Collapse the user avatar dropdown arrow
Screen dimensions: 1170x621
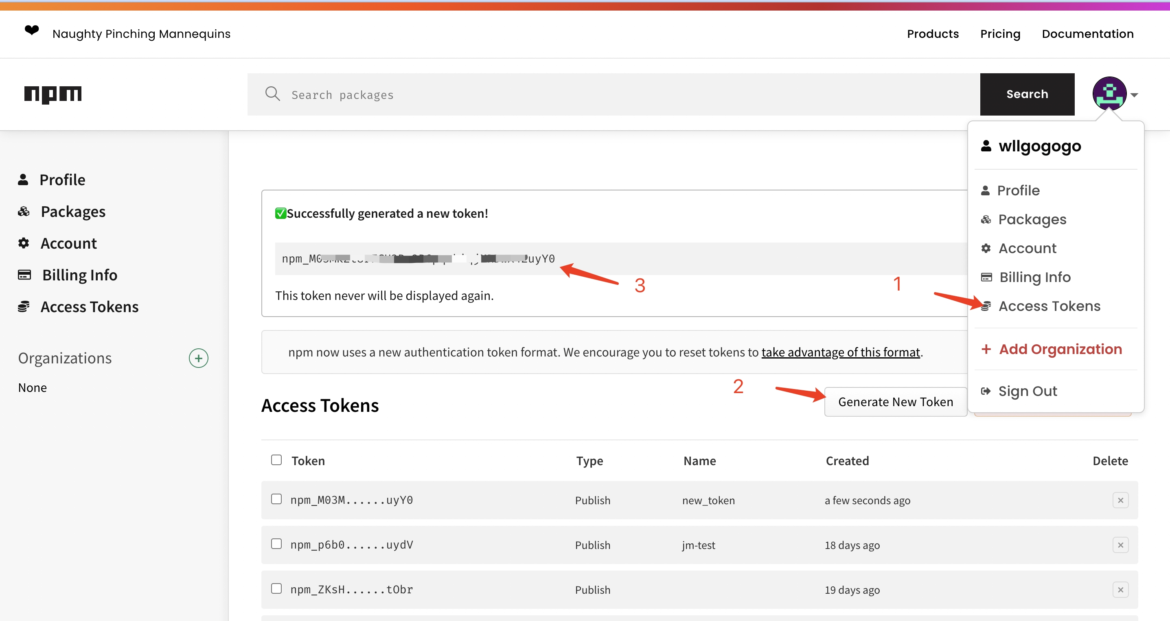[x=1134, y=95]
